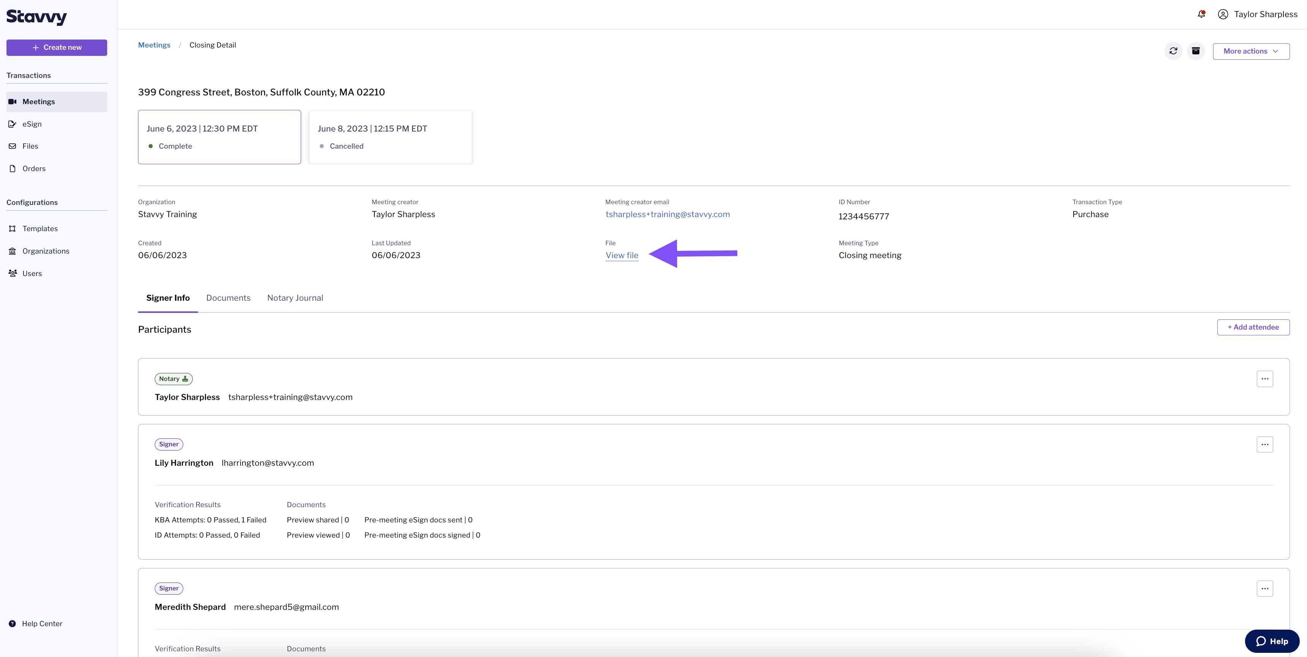Viewport: 1307px width, 657px height.
Task: Open the Notary Journal tab
Action: (x=295, y=298)
